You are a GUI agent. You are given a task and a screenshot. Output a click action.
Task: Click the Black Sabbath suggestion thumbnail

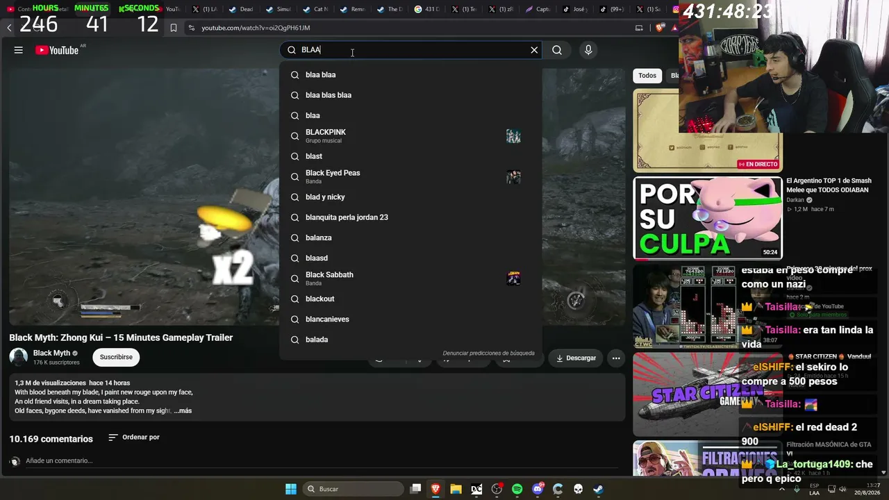[513, 278]
